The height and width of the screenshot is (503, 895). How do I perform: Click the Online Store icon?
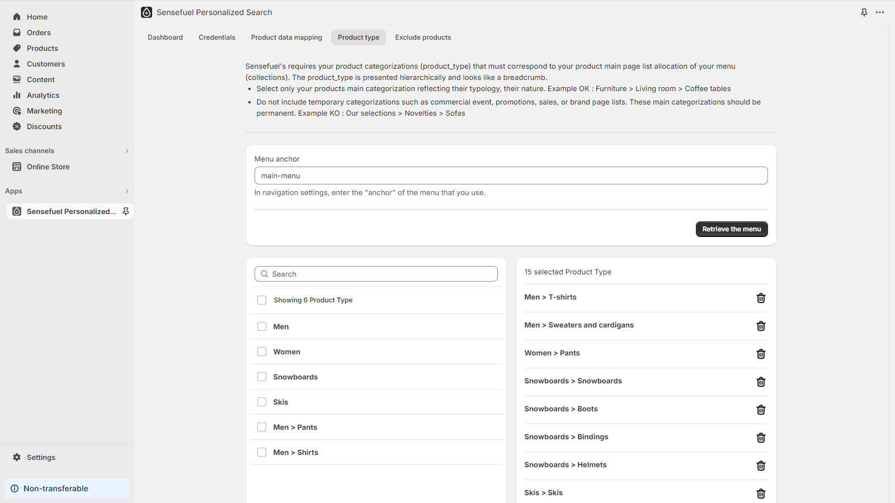(x=17, y=167)
